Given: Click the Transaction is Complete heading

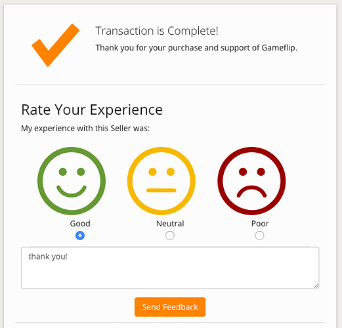Looking at the screenshot, I should click(157, 31).
